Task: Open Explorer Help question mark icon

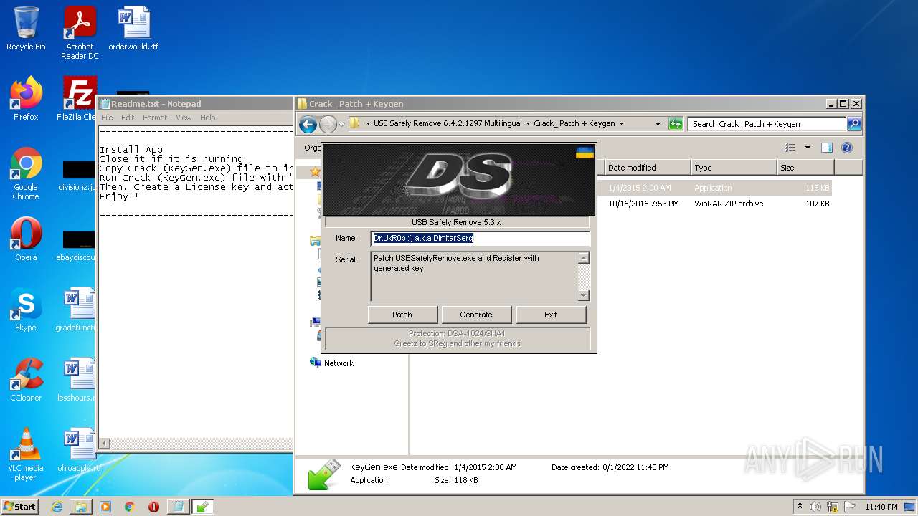Action: pos(846,148)
